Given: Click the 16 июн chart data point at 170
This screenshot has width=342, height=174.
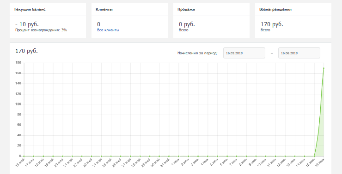Looking at the screenshot, I should tap(324, 68).
